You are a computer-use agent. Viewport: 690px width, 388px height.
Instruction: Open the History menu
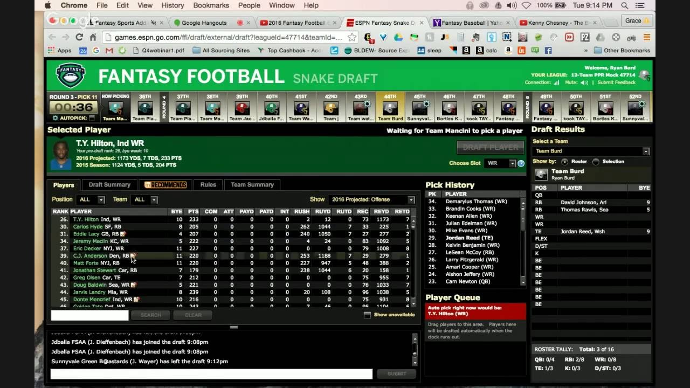coord(172,5)
